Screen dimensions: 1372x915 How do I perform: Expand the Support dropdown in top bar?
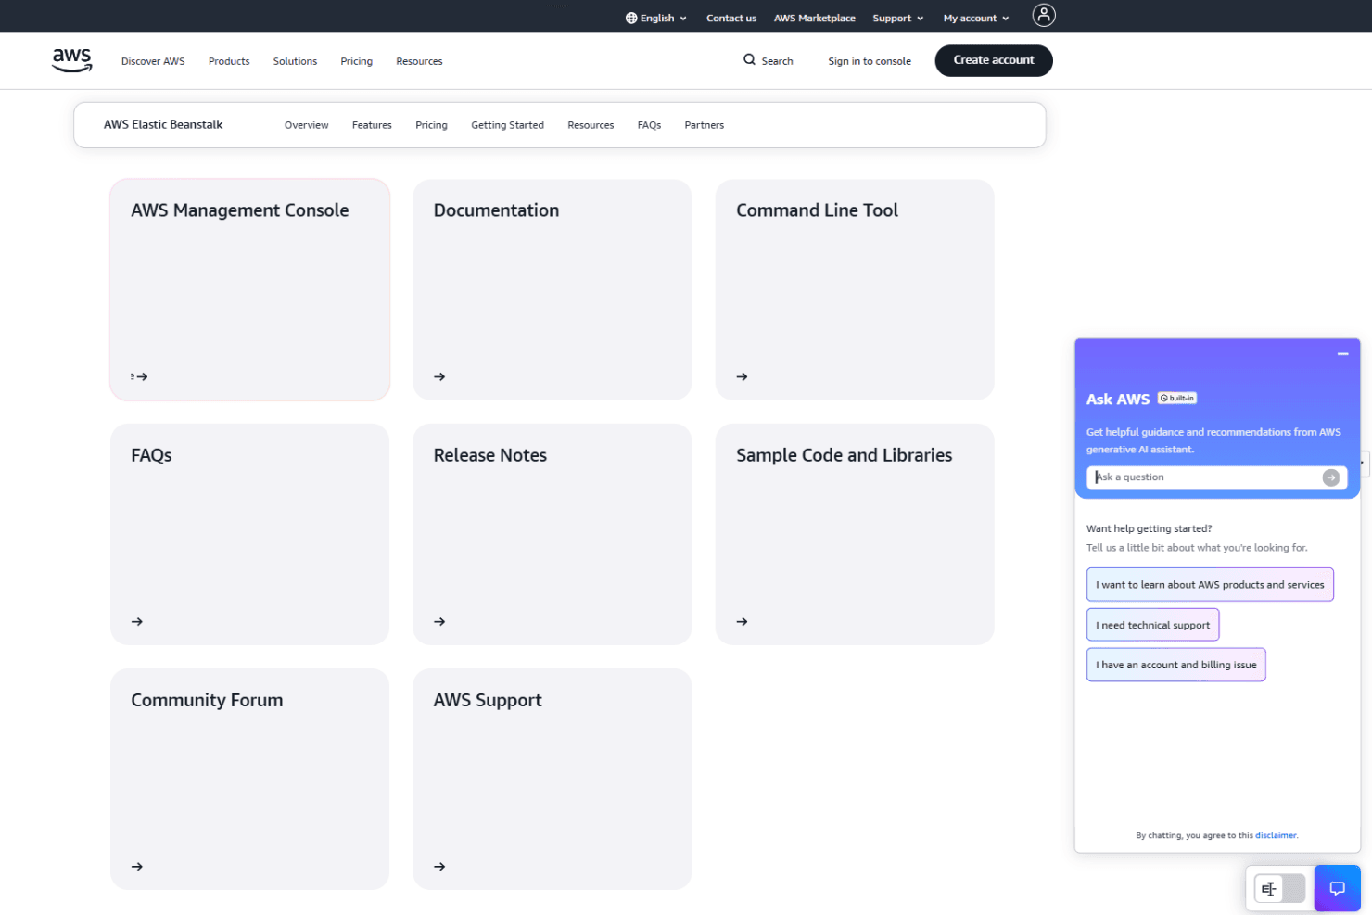click(x=897, y=18)
